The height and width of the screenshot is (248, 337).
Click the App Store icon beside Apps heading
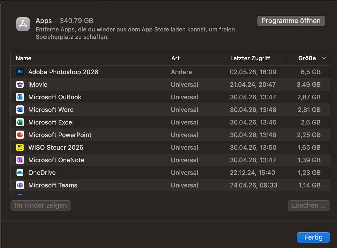click(x=23, y=24)
